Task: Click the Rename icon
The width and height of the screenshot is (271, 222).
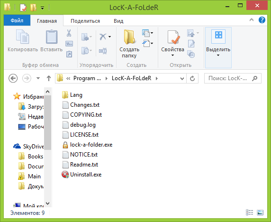Action: coord(103,51)
